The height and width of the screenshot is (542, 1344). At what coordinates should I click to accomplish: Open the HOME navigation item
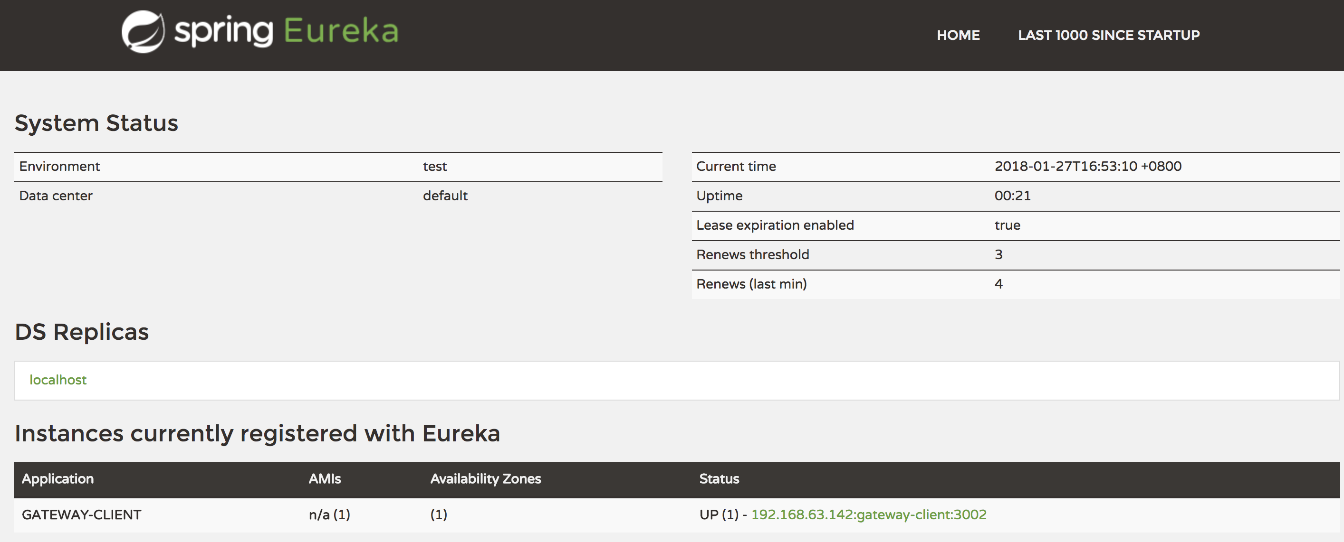click(958, 35)
